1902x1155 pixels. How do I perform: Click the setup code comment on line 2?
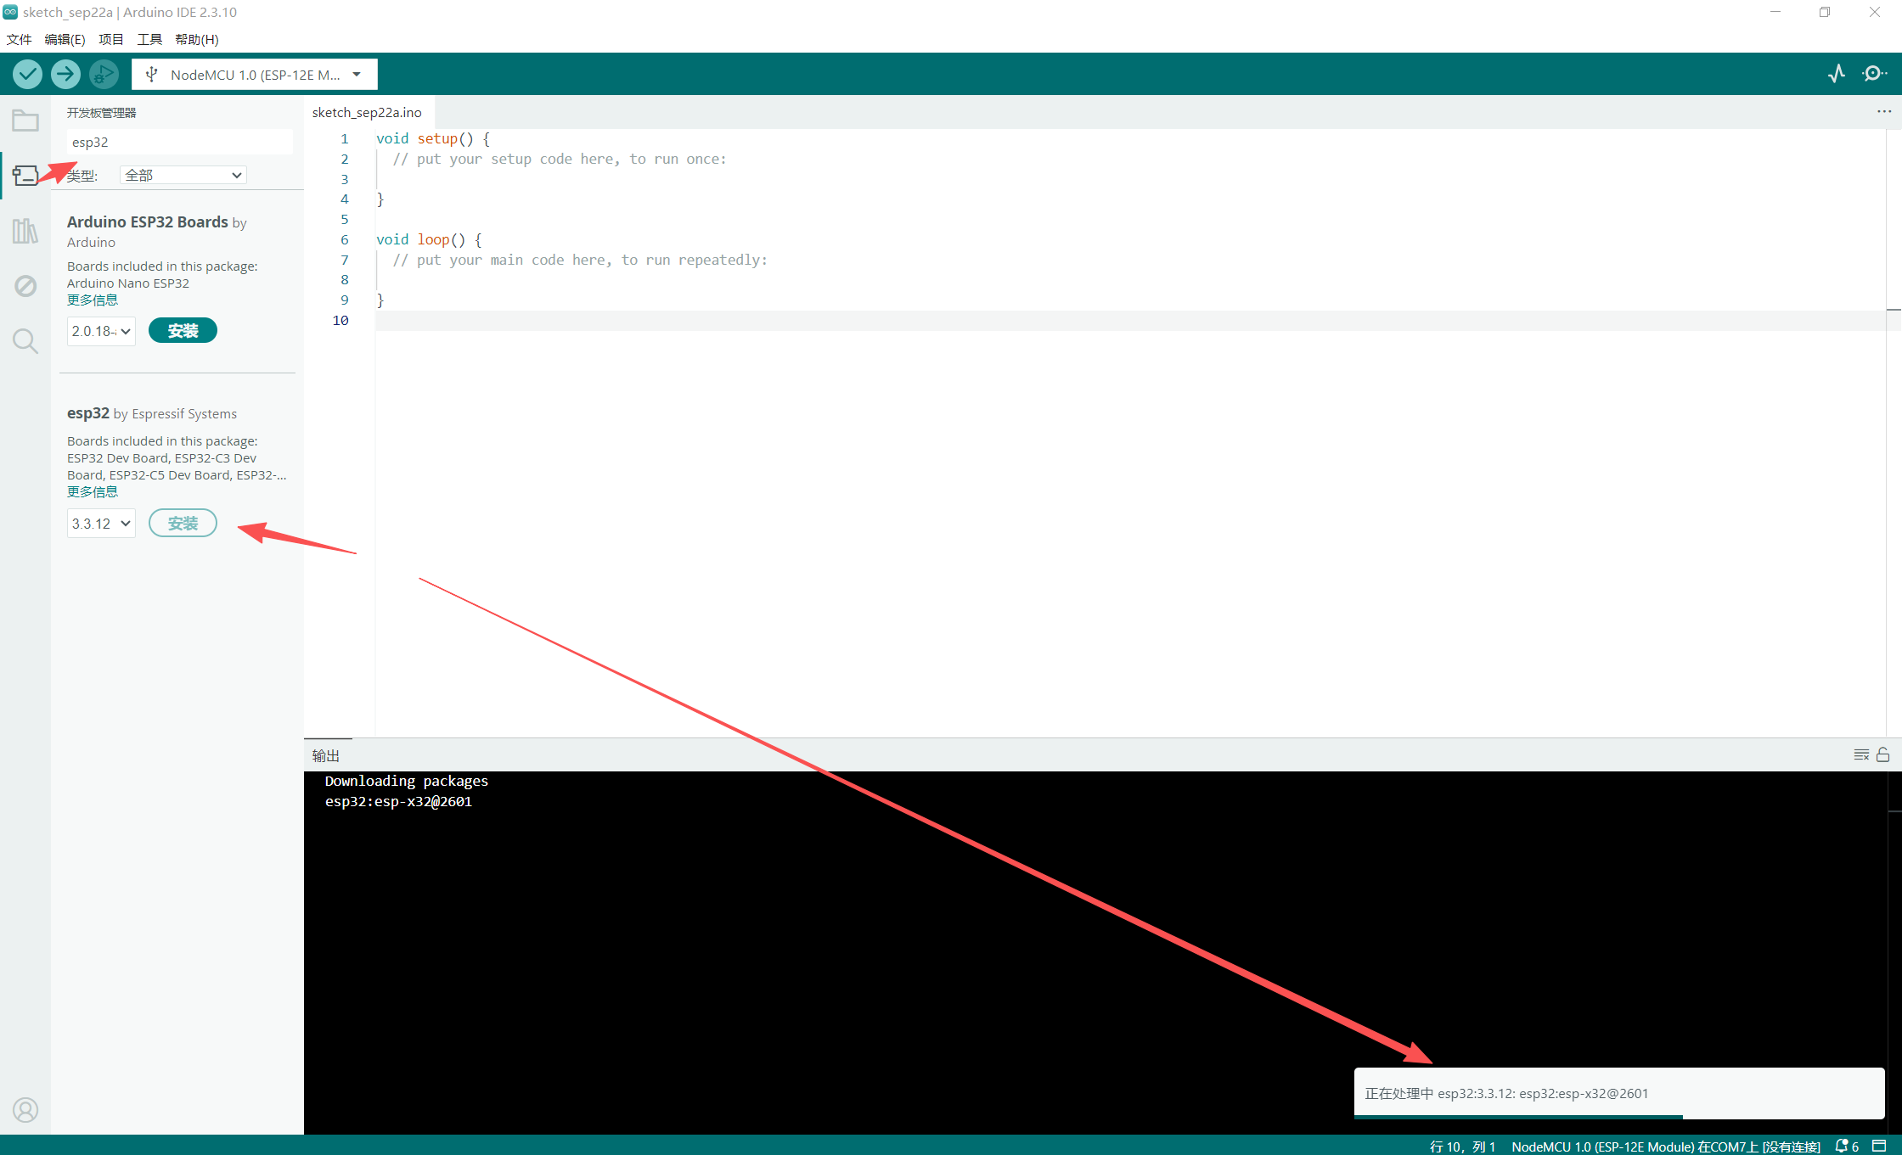click(x=560, y=159)
